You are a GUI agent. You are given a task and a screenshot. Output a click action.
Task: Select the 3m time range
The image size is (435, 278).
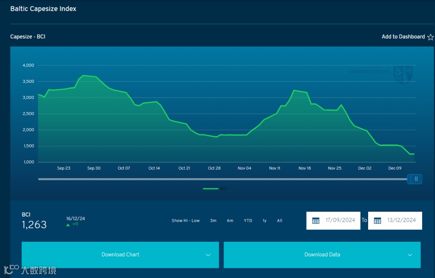point(213,221)
